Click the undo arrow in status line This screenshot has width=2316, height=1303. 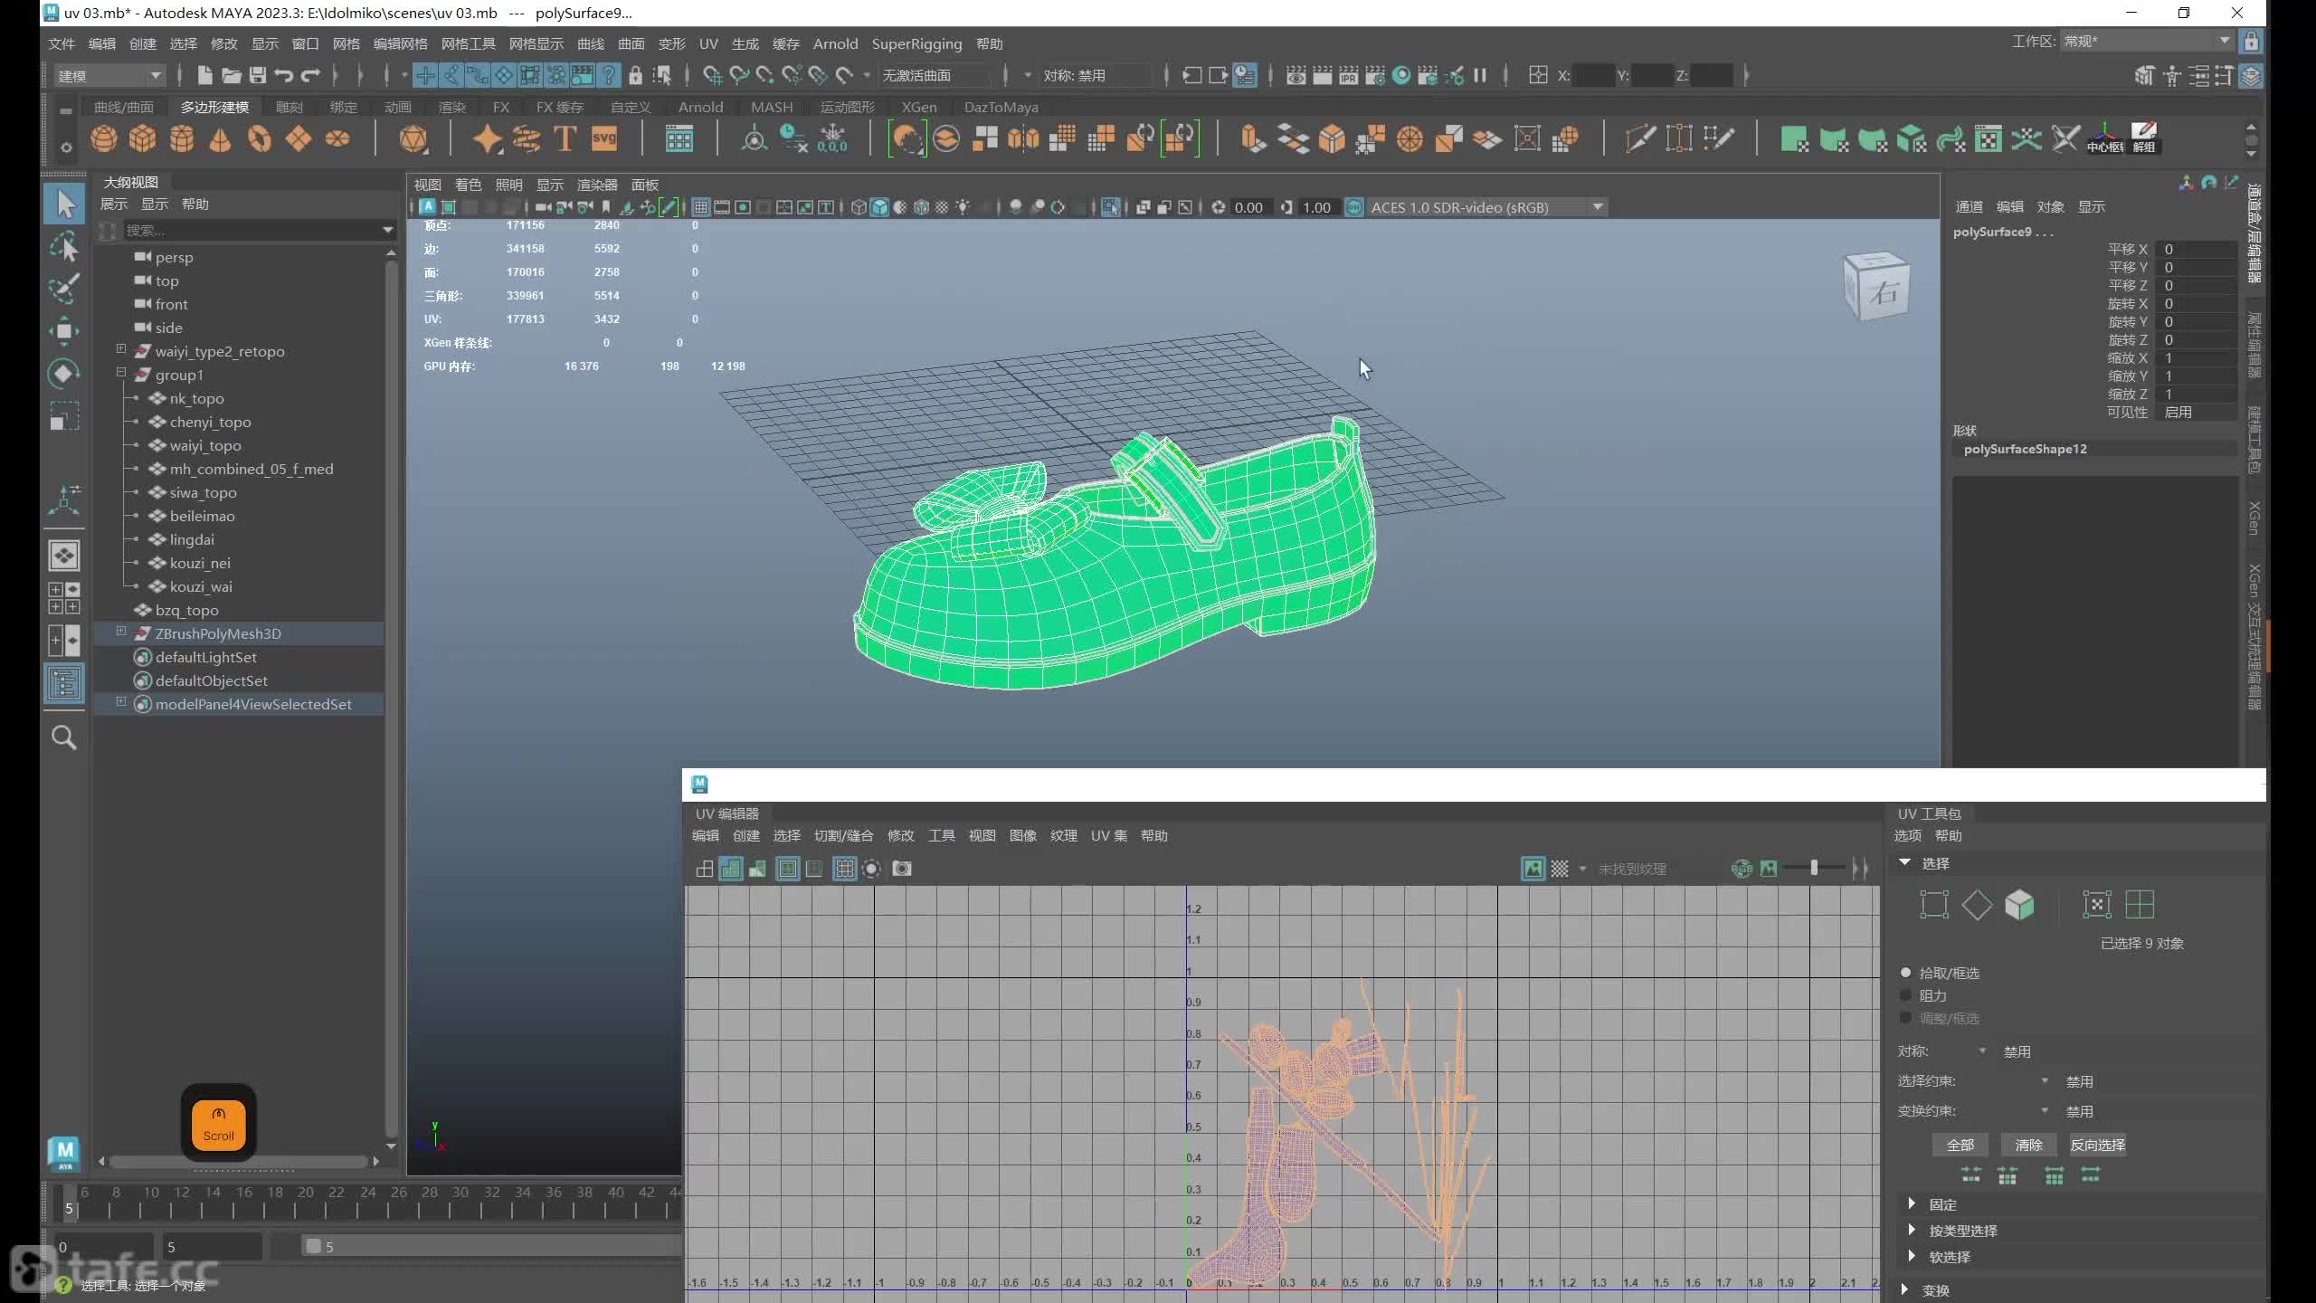point(284,75)
